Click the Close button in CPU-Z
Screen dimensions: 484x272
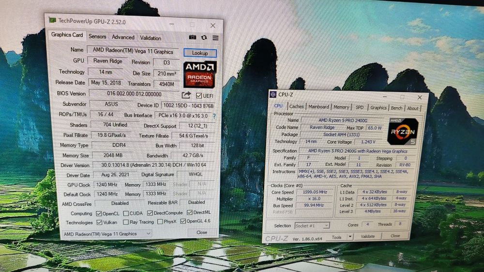point(395,236)
